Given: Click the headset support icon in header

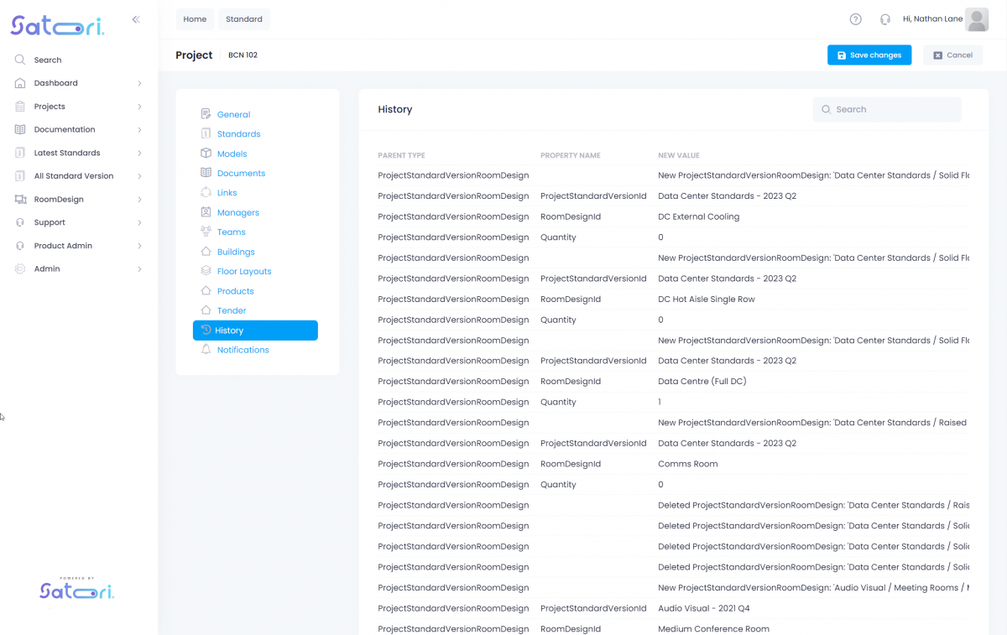Looking at the screenshot, I should coord(884,19).
